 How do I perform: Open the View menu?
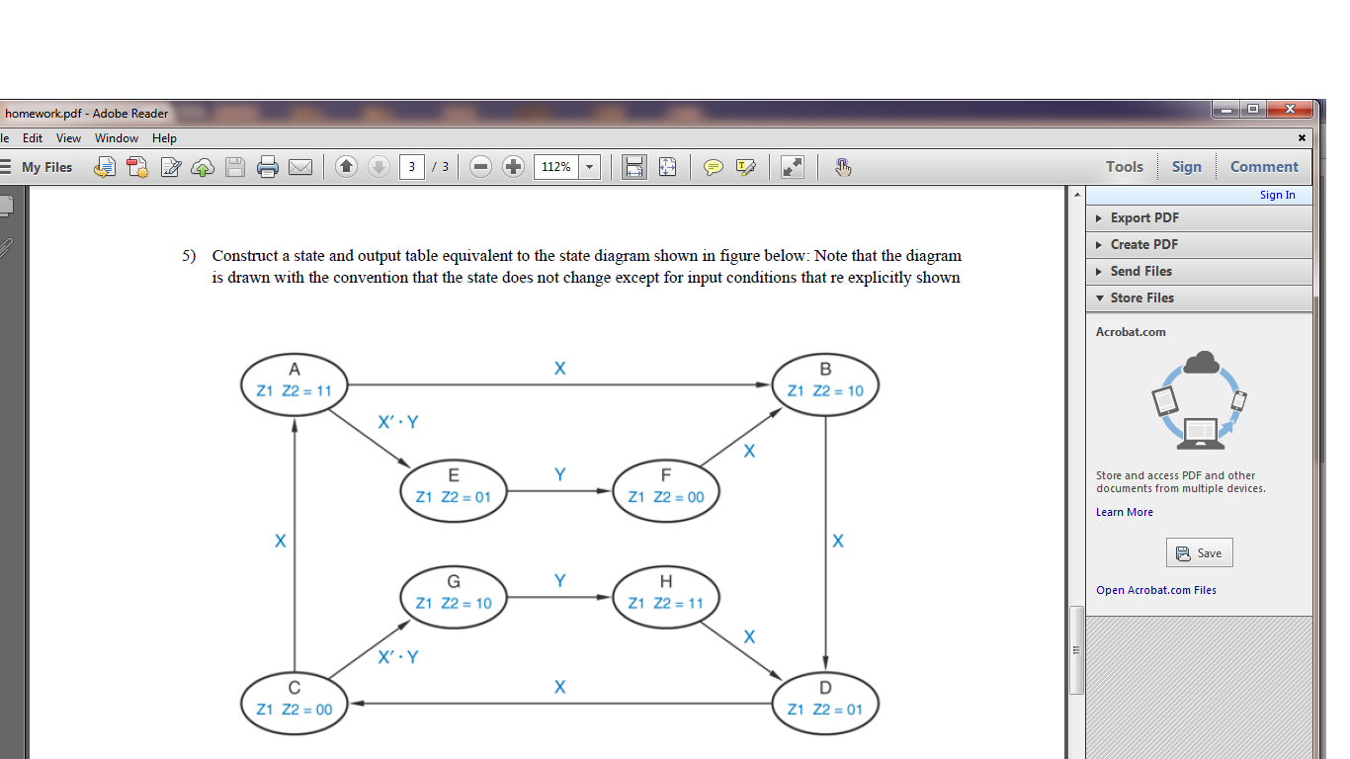pyautogui.click(x=68, y=137)
